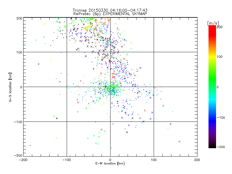Click the subtitle "RwPretec (8p) EXPERIMENTAL SKYMAP"
Image resolution: width=232 pixels, height=174 pixels.
pos(110,14)
